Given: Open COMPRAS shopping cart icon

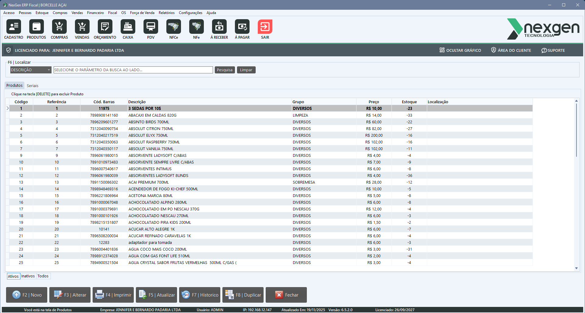Looking at the screenshot, I should coord(59,27).
